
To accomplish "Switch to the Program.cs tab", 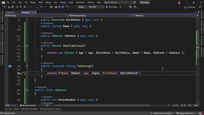I will tap(10, 12).
